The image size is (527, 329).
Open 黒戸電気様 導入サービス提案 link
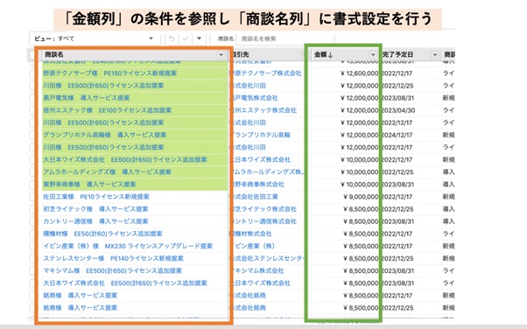click(x=87, y=98)
